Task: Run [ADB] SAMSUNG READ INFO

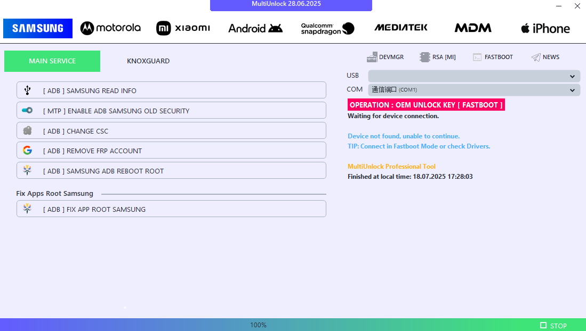Action: click(x=171, y=90)
